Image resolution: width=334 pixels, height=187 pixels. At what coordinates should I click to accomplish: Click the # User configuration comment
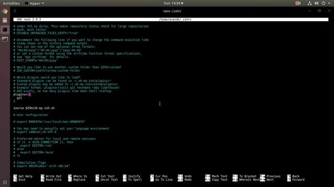(x=30, y=115)
